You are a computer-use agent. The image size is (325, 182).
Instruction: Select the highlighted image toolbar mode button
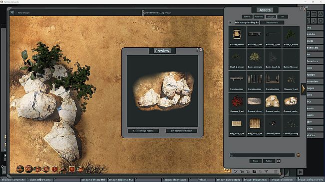pos(227,171)
